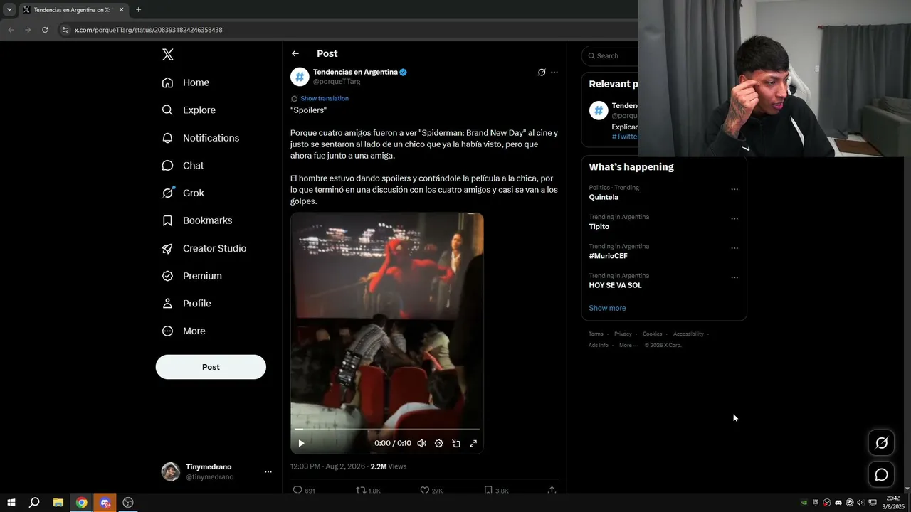Open Creator Studio
This screenshot has height=512, width=911.
(x=204, y=248)
